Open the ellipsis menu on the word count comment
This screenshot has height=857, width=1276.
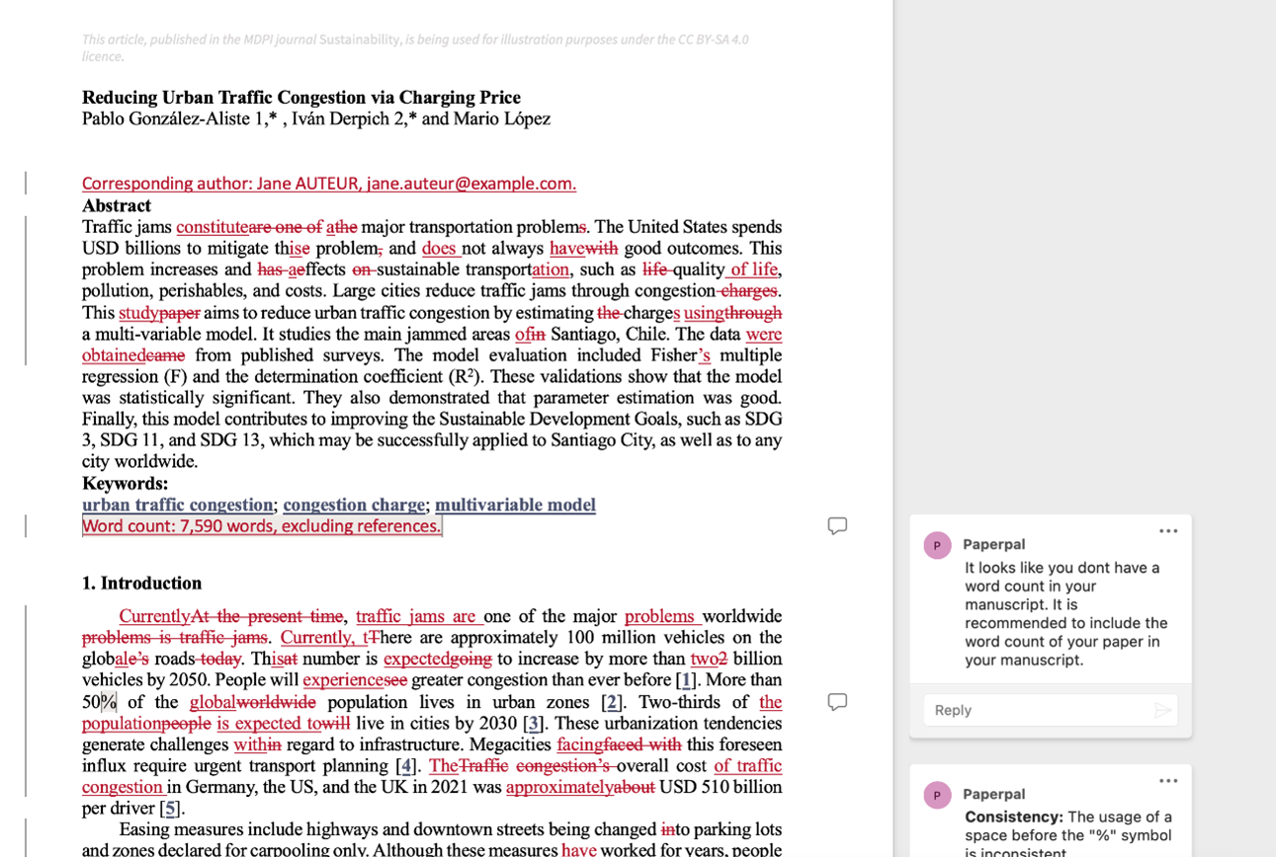tap(1168, 530)
